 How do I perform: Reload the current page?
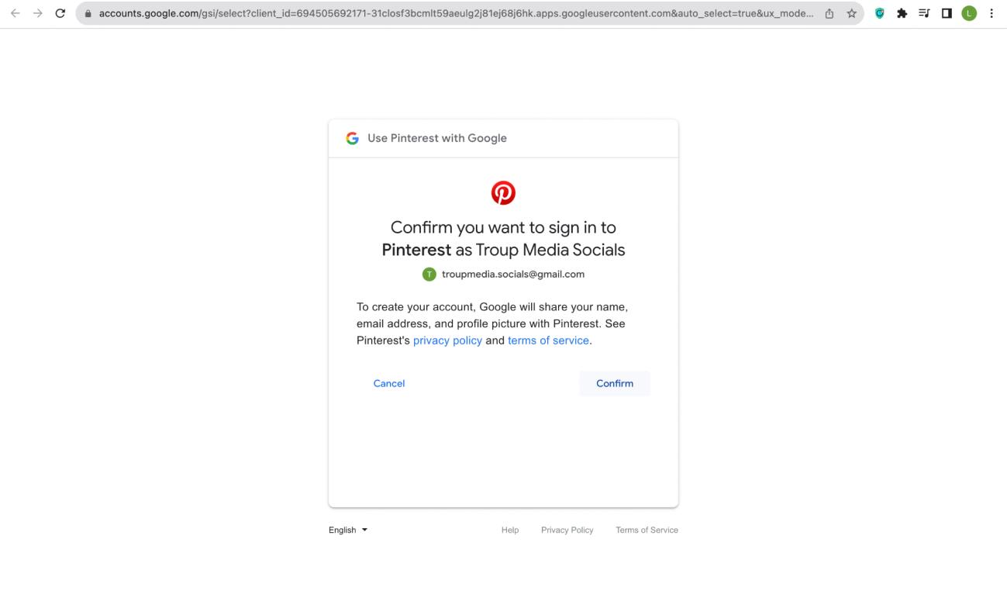click(x=60, y=13)
